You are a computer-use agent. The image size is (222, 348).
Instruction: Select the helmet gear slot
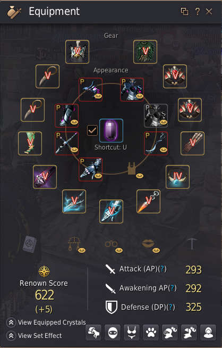tap(78, 52)
